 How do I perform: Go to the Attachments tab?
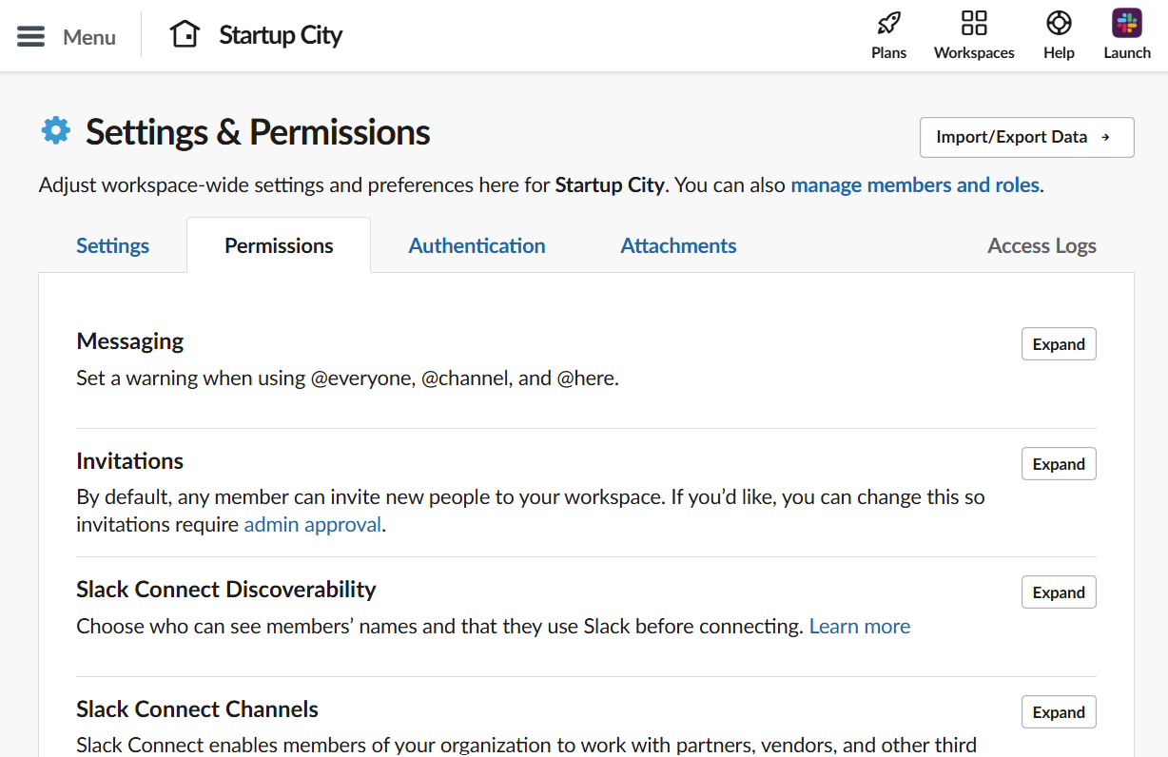coord(678,245)
